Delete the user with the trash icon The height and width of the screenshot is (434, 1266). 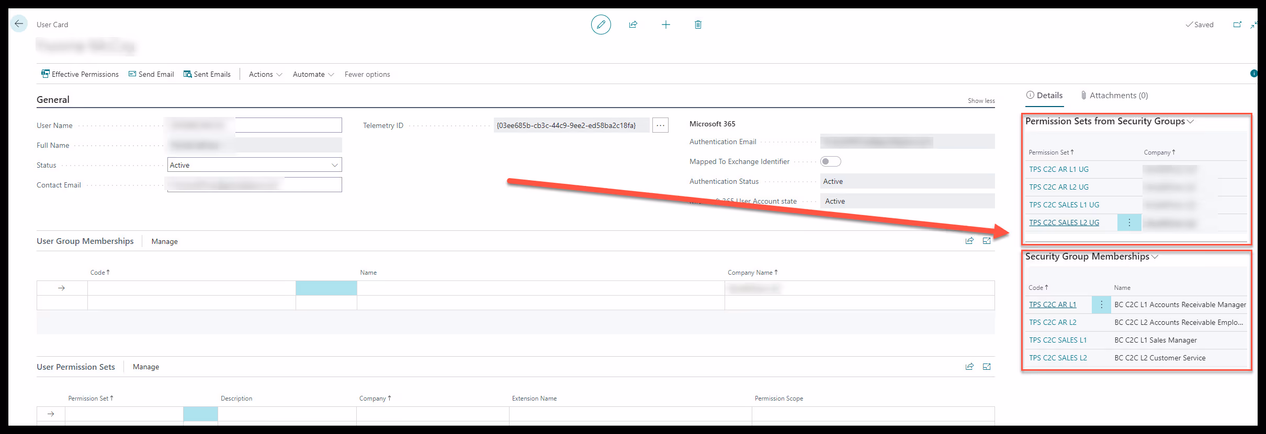pos(698,25)
